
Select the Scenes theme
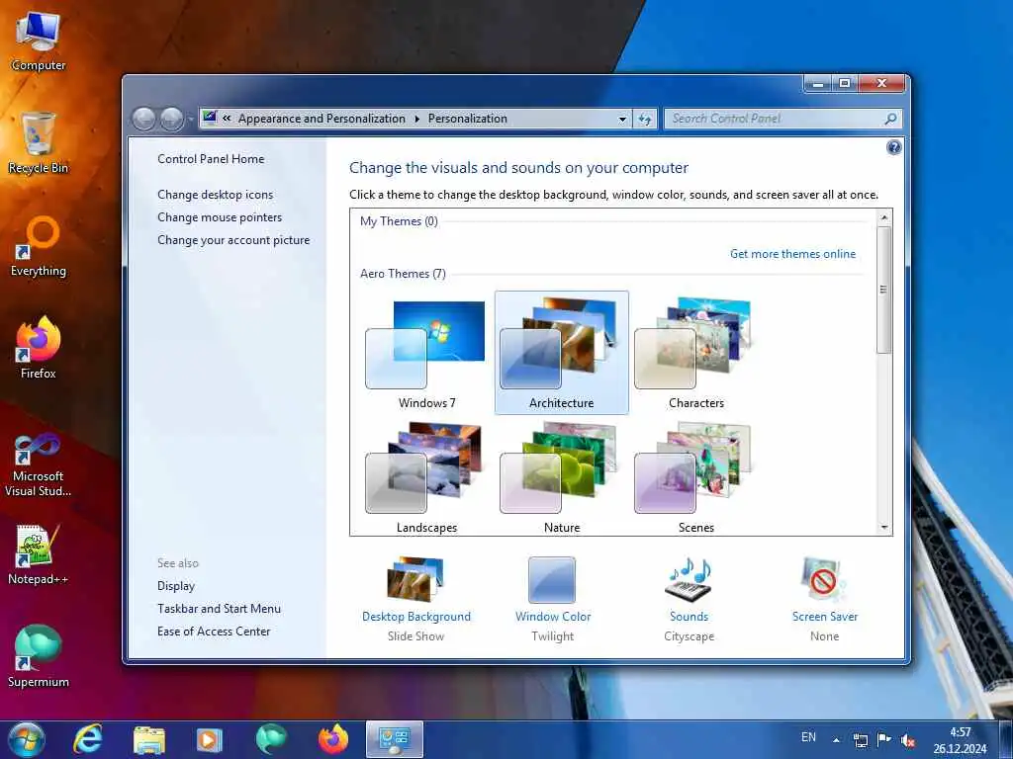click(x=695, y=477)
